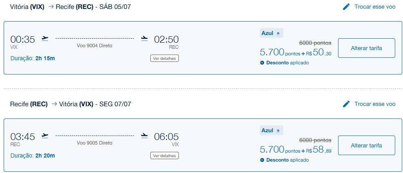Image resolution: width=403 pixels, height=173 pixels.
Task: Open Ver detalhes for flight 9005
Action: coord(165,155)
